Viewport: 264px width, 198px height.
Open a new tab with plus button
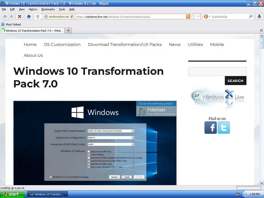coord(68,30)
